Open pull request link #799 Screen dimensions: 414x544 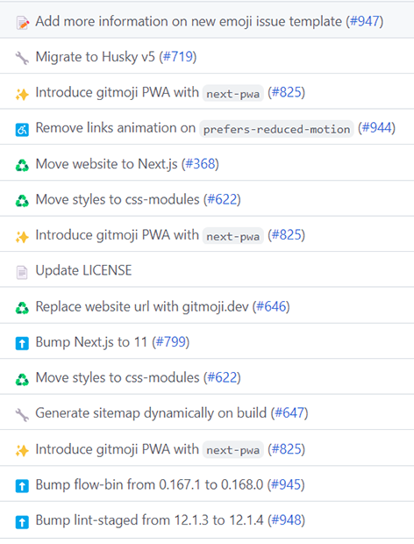(x=171, y=341)
